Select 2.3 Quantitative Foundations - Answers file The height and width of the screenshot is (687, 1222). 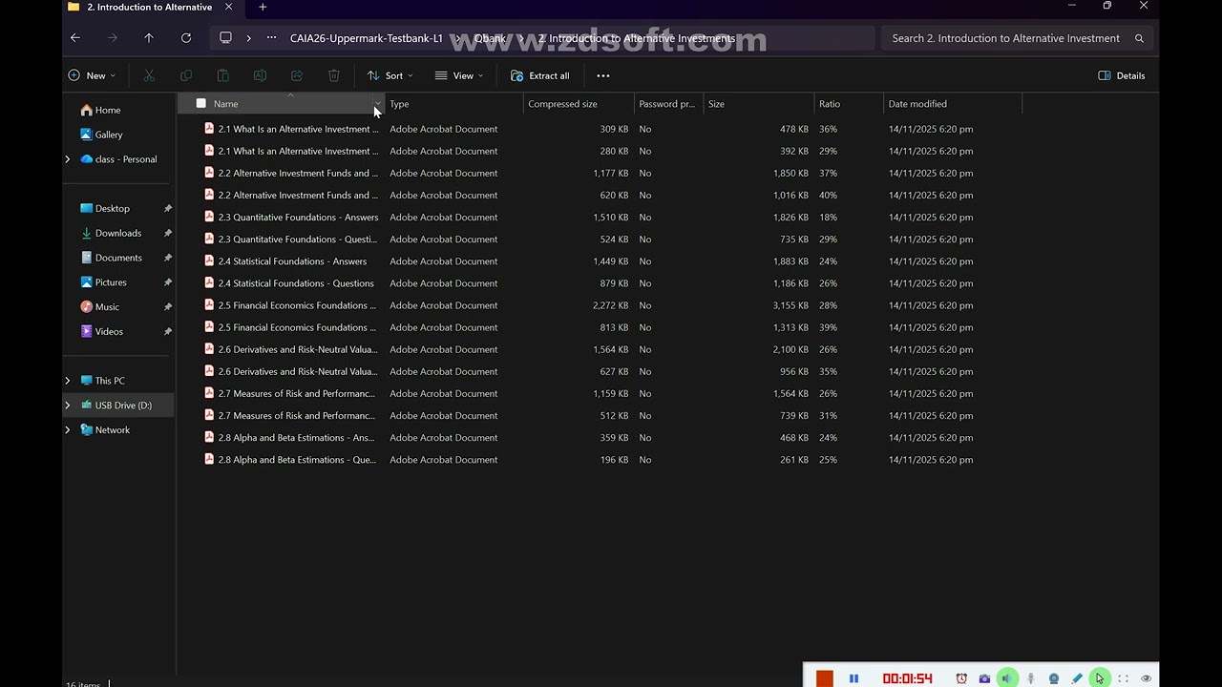(x=298, y=217)
